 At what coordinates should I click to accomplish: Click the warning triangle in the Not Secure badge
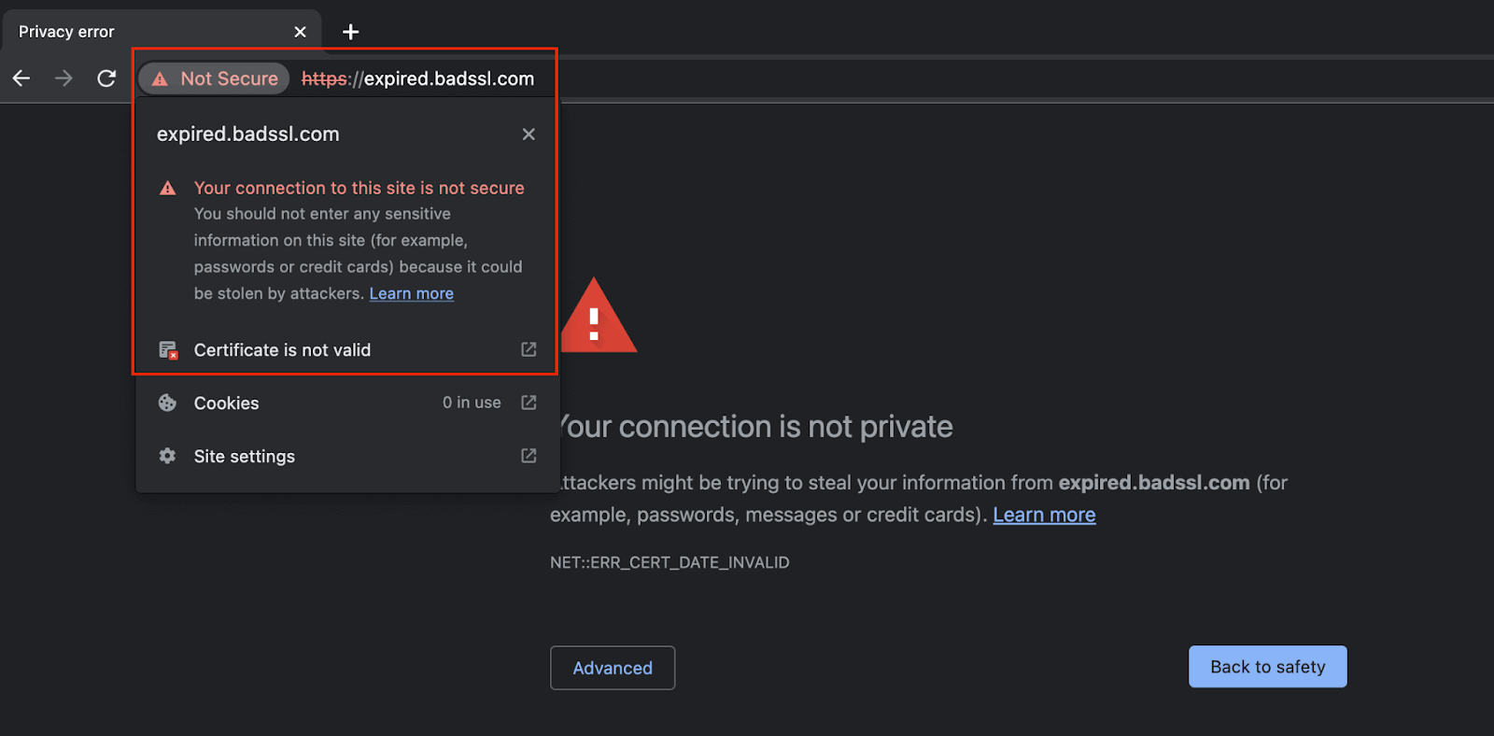pyautogui.click(x=161, y=78)
